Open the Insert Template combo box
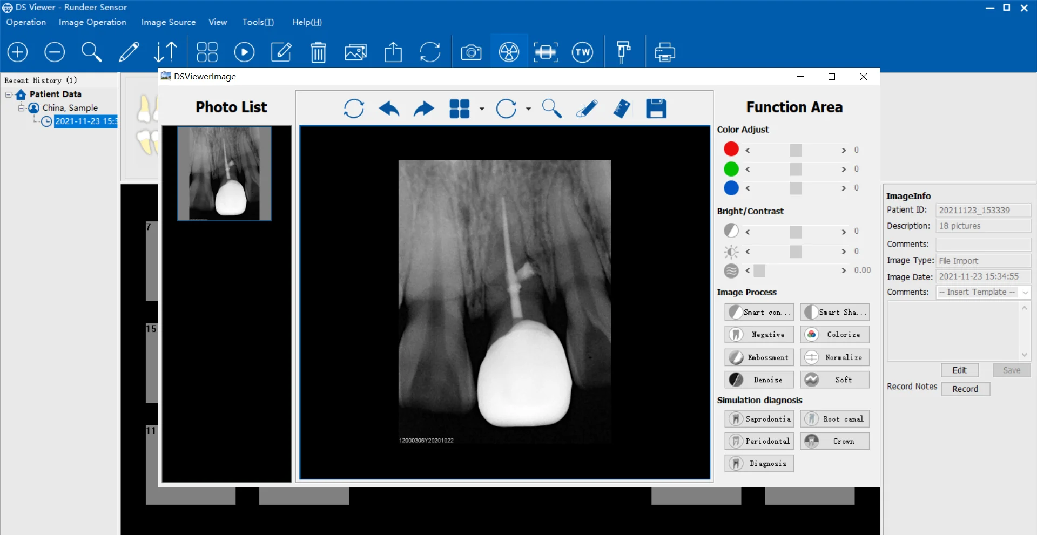This screenshot has width=1037, height=535. pyautogui.click(x=983, y=292)
